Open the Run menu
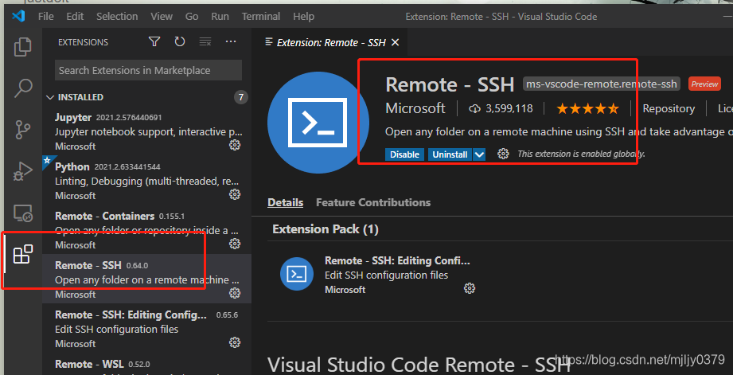The height and width of the screenshot is (375, 733). 220,17
